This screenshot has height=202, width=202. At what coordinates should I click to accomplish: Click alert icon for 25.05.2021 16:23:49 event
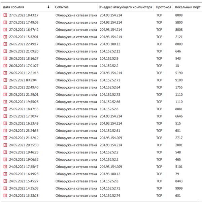(5, 124)
